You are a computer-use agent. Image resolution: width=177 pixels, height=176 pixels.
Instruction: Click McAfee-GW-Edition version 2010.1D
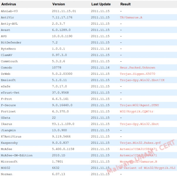pos(59,155)
